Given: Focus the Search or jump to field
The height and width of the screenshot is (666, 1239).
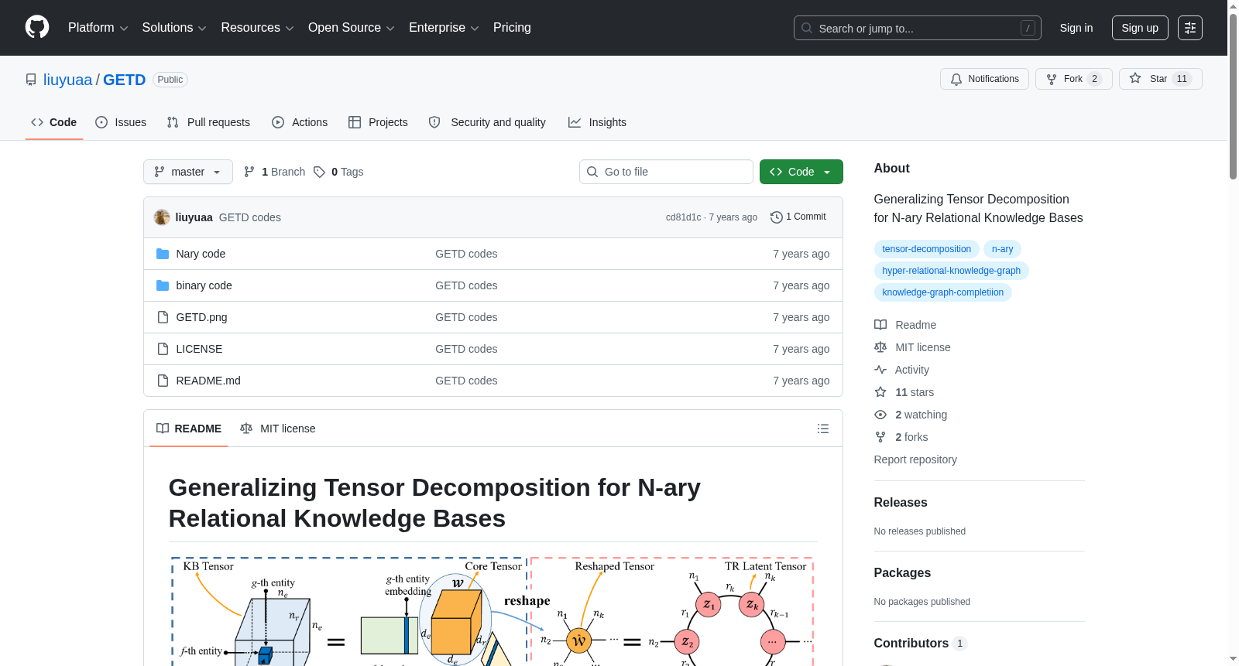Looking at the screenshot, I should point(918,28).
